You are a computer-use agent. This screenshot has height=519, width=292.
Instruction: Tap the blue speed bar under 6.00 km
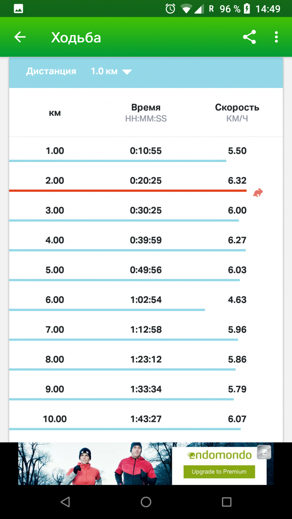107,309
